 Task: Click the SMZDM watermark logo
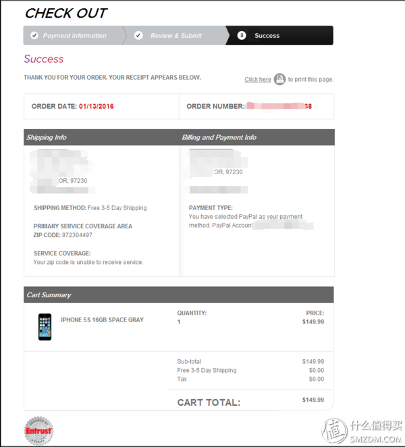[362, 431]
